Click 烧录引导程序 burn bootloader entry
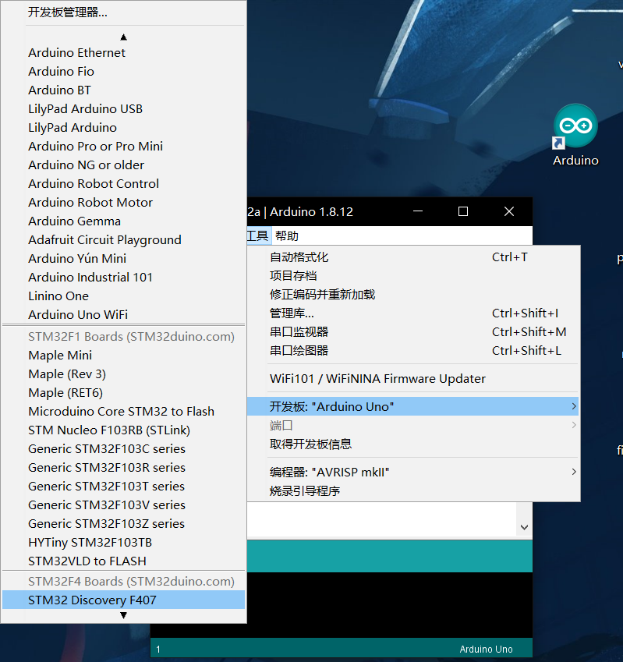Screen dimensions: 623x662 412,490
